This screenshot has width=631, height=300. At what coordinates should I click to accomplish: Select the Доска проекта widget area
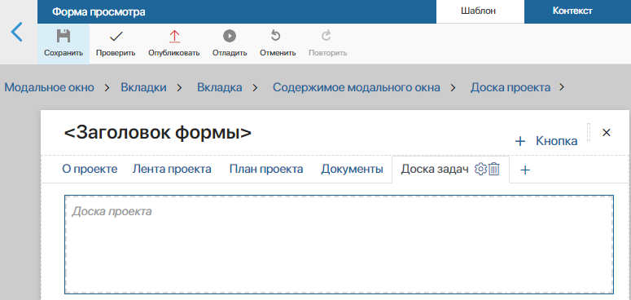[339, 245]
